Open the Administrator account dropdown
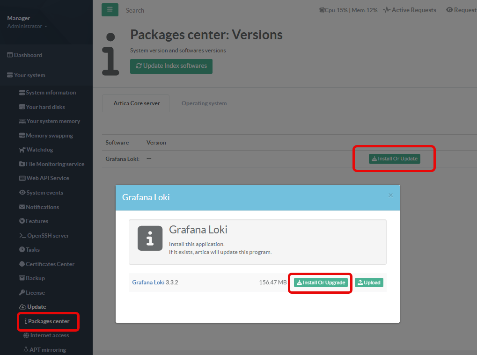The height and width of the screenshot is (355, 477). coord(27,26)
